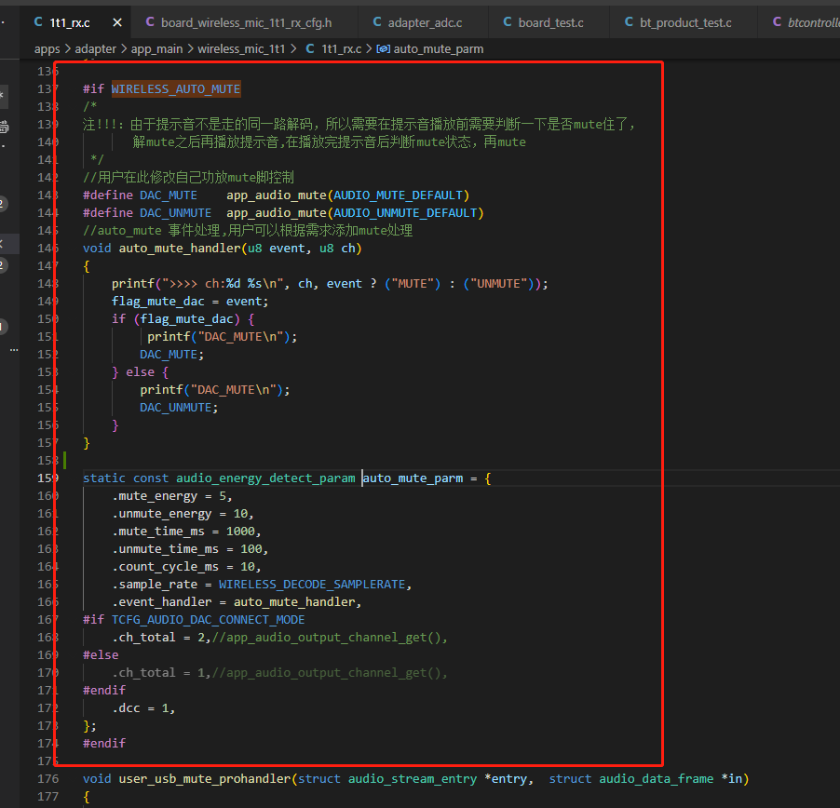Click the #else directive on line 169
840x808 pixels.
(101, 654)
